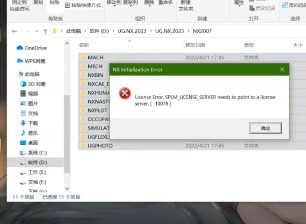Expand chevron after 此电脑 in breadcrumb
The width and height of the screenshot is (306, 224).
click(x=85, y=31)
